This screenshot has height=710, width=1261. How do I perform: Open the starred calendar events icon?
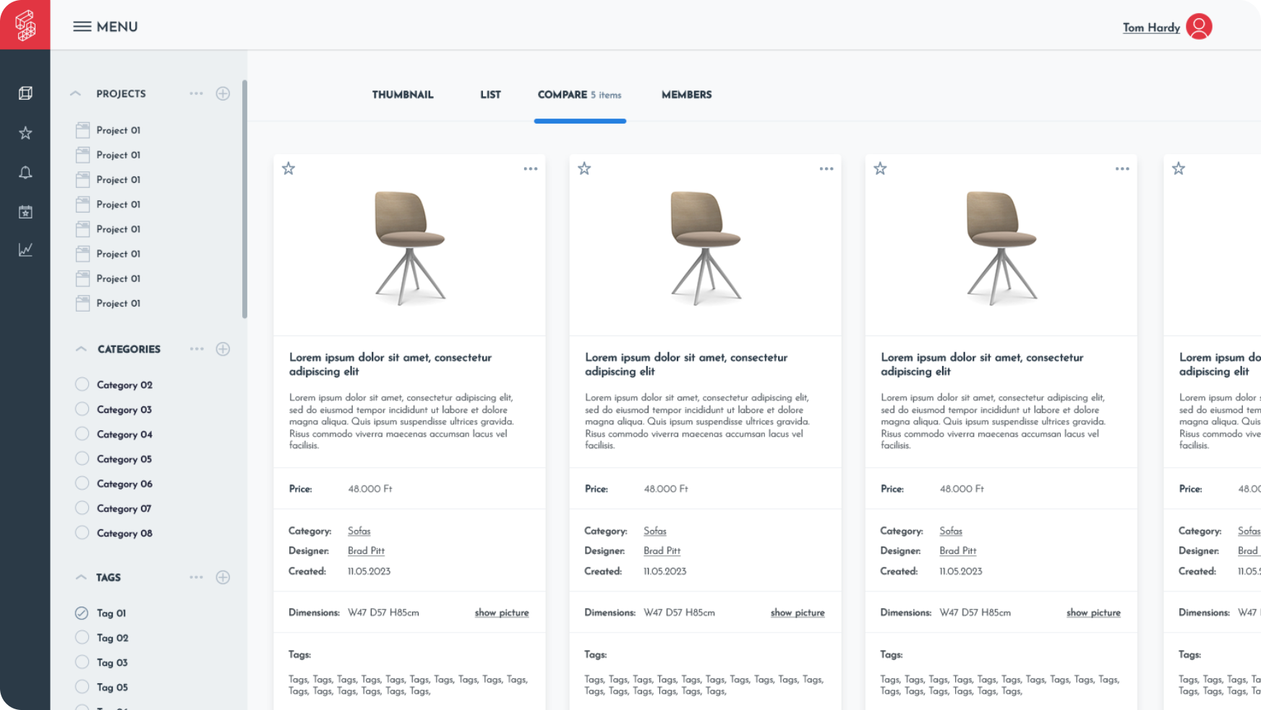pyautogui.click(x=25, y=211)
